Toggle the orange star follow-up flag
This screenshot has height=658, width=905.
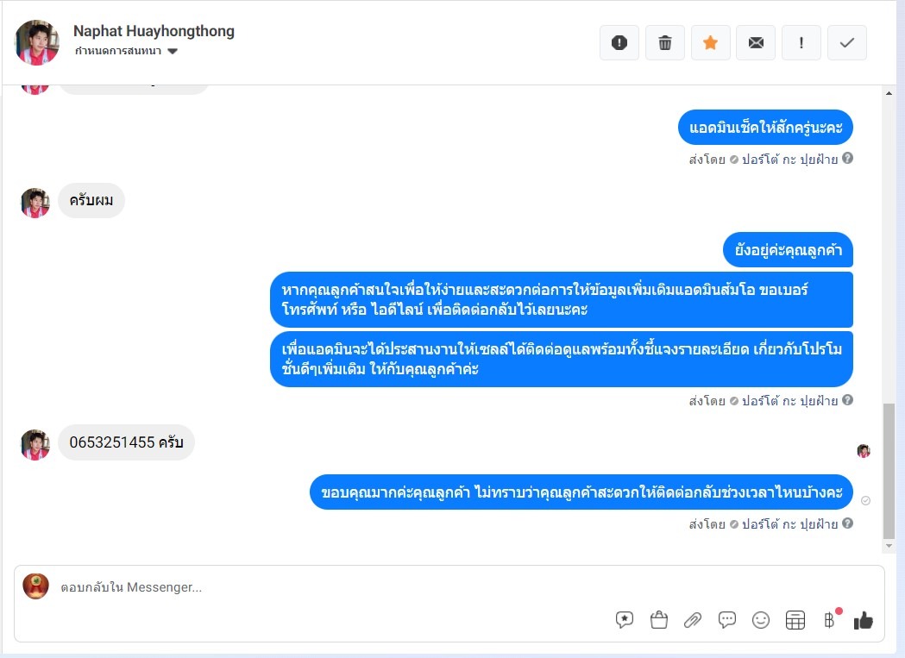pos(711,43)
